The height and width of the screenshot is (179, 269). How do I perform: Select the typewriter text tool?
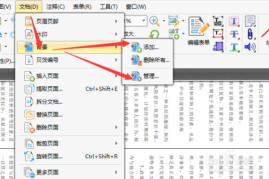(218, 21)
